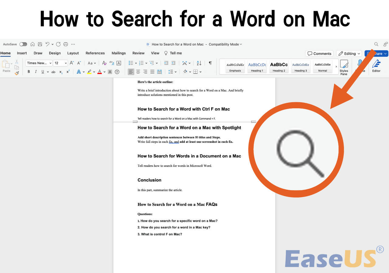Increase the font size

point(72,63)
